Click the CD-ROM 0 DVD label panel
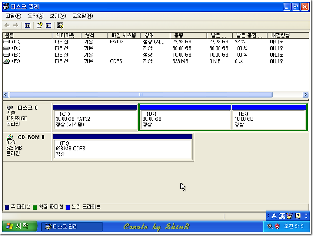 click(27, 146)
